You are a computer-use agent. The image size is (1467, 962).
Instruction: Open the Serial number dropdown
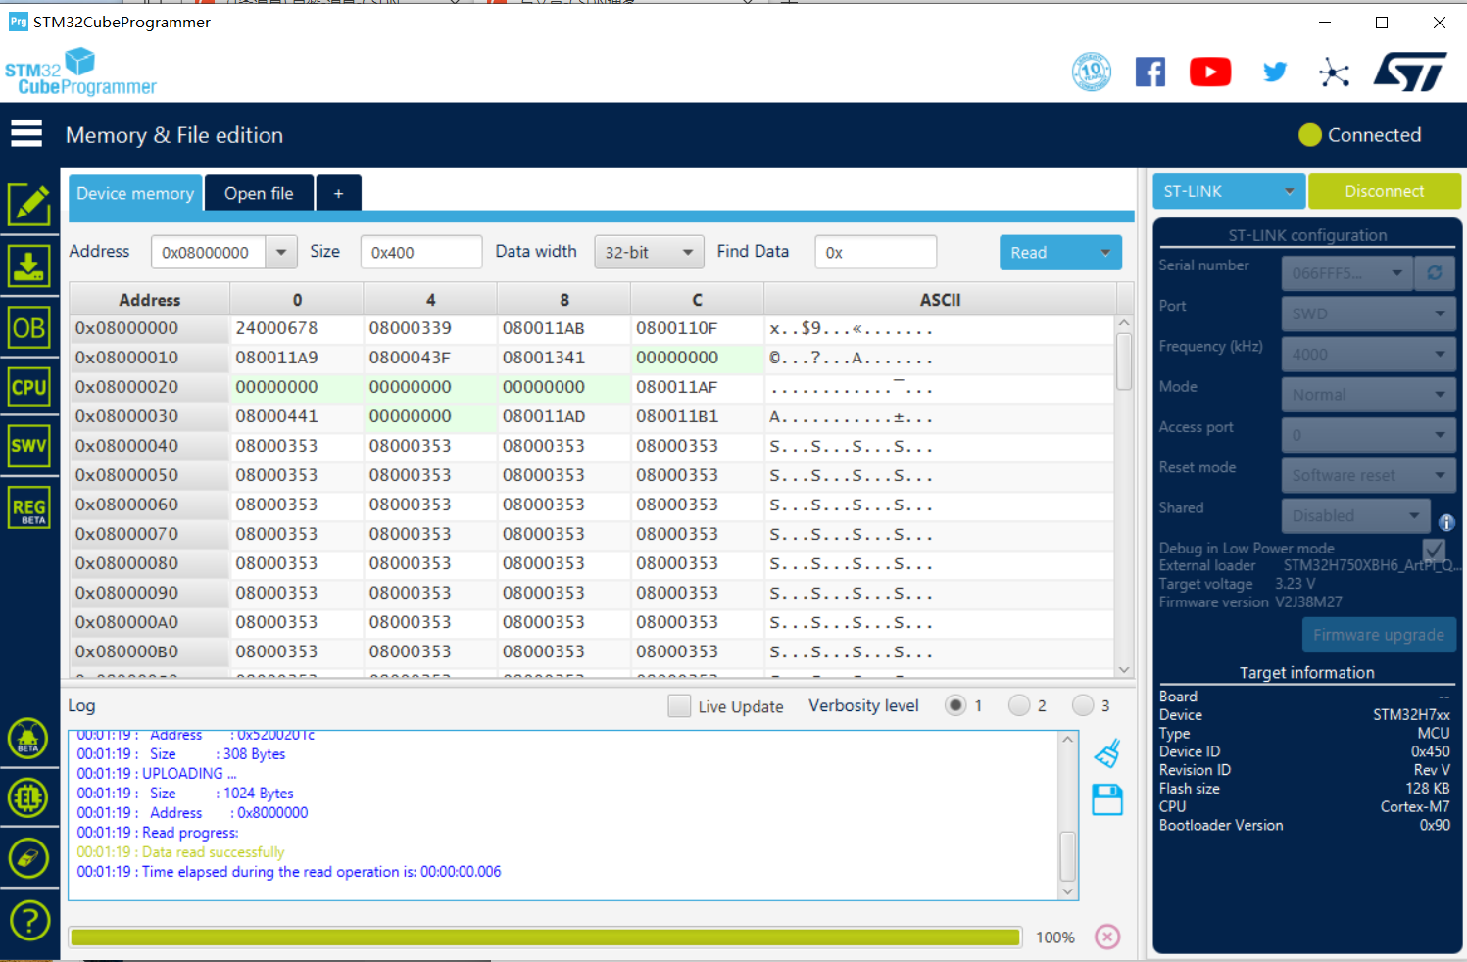click(x=1346, y=273)
